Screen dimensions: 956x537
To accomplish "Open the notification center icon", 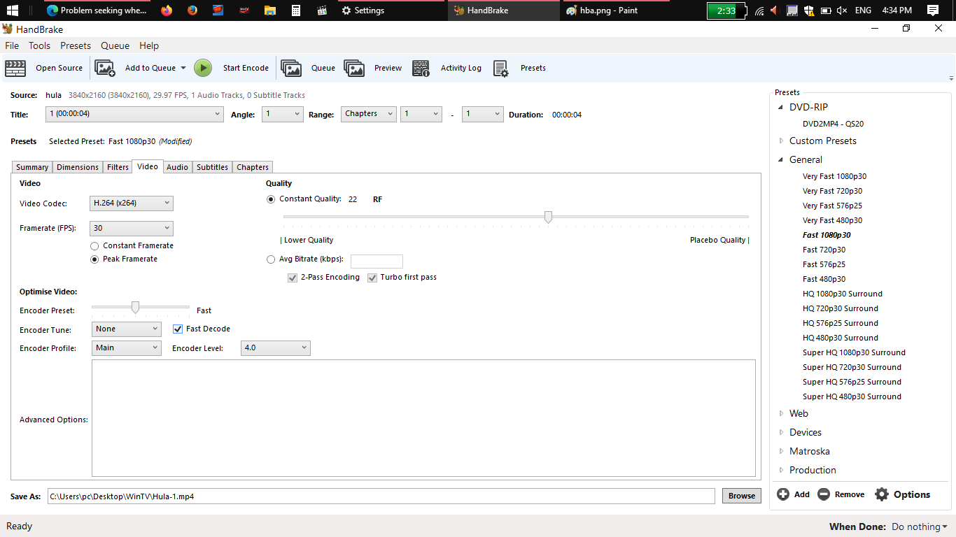I will tap(933, 10).
